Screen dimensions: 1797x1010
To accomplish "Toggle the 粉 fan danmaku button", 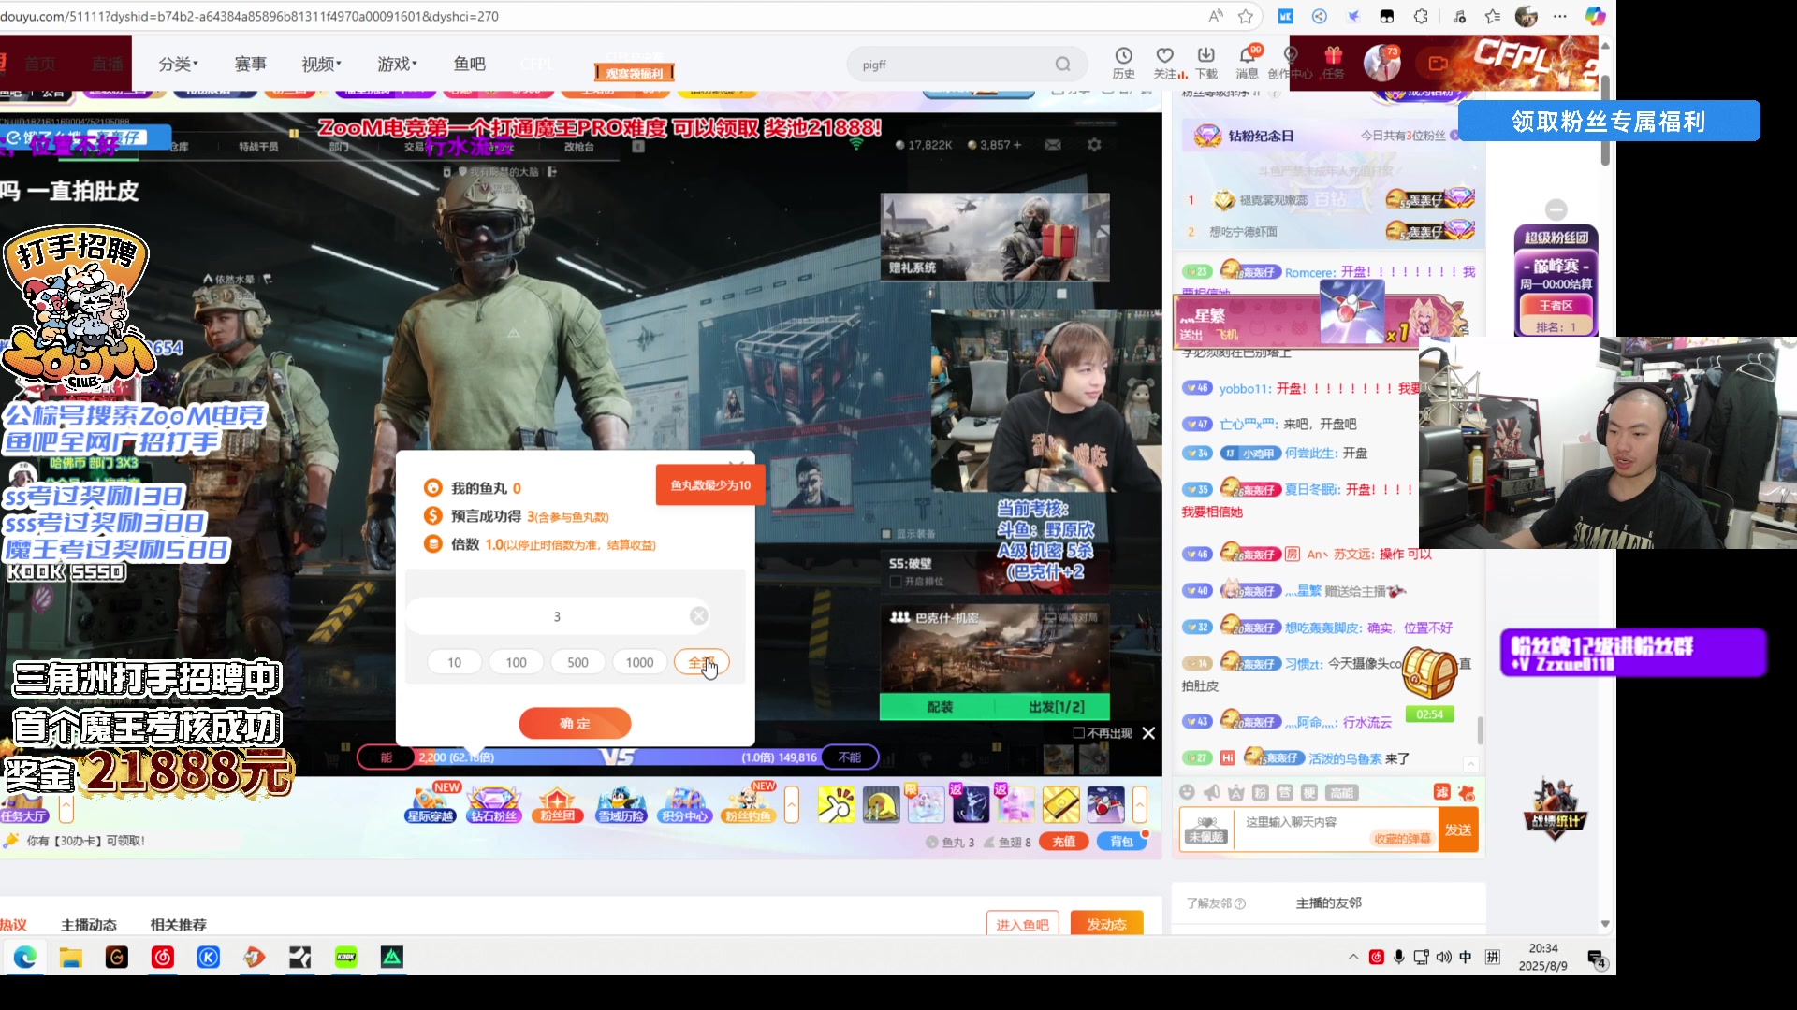I will click(1260, 793).
